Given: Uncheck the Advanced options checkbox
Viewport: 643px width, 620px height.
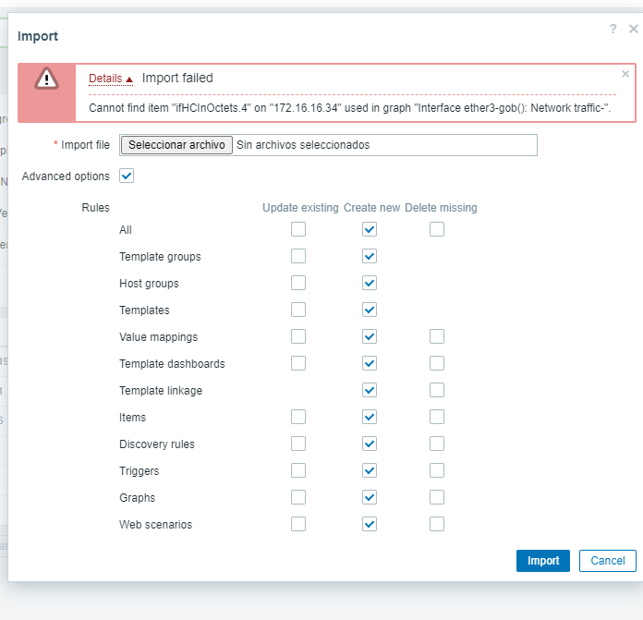Looking at the screenshot, I should [127, 176].
